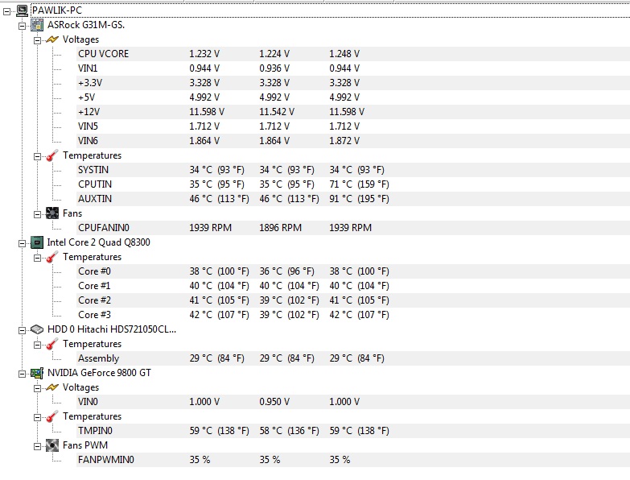Click the motherboard Temperatures thermometer icon
Viewport: 630px width, 480px height.
coord(52,155)
